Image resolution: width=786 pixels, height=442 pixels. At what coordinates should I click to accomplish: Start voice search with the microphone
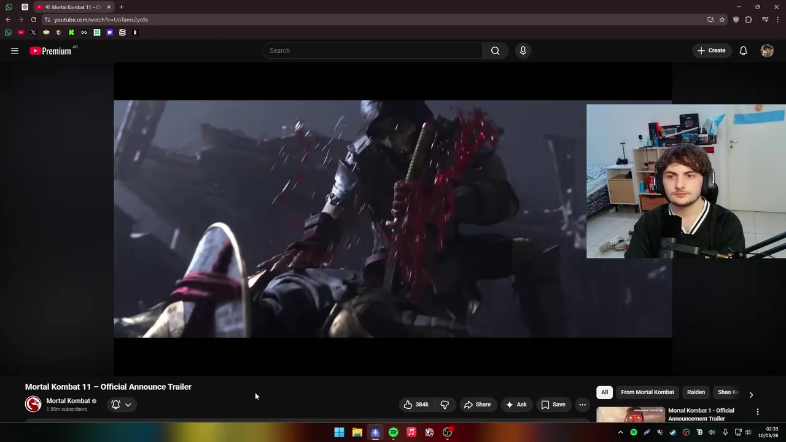pos(523,51)
